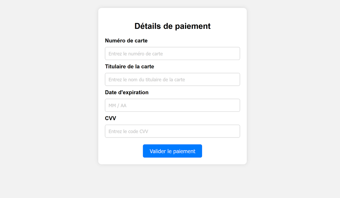This screenshot has width=340, height=198.
Task: Click the blue validate payment button text
Action: coord(172,151)
